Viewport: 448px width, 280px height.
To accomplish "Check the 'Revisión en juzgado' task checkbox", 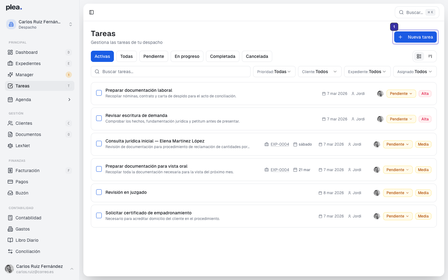I will pos(99,192).
